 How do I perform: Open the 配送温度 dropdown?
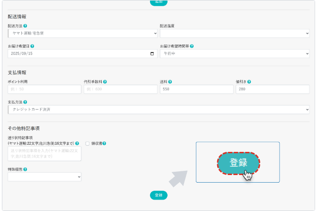tap(234, 34)
